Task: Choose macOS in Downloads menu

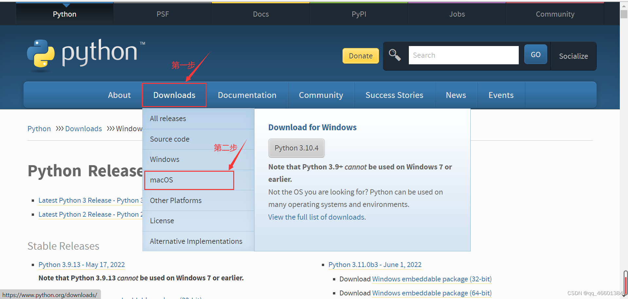Action: tap(198, 180)
